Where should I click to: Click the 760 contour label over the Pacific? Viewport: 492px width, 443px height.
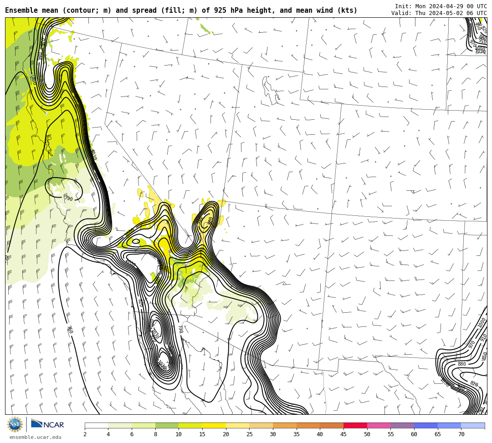point(70,330)
